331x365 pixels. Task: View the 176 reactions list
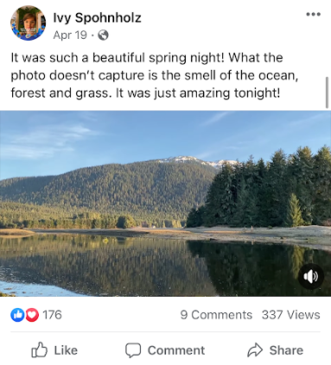[x=52, y=315]
